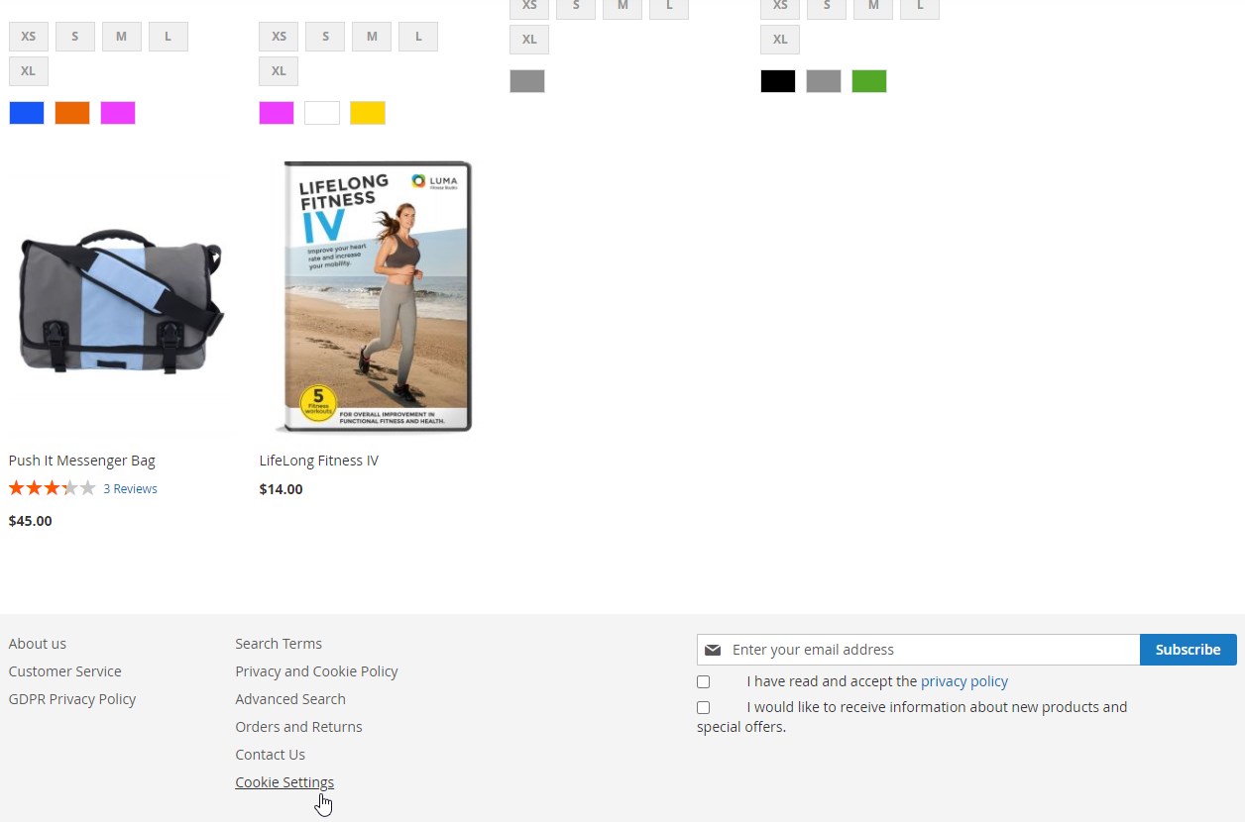The image size is (1245, 822).
Task: Select the blue color swatch
Action: [x=27, y=113]
